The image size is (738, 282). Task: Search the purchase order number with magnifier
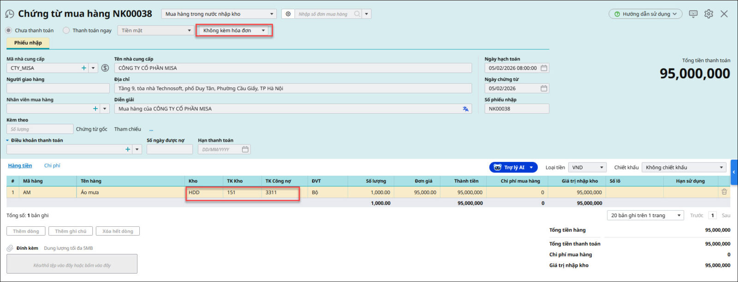pos(357,14)
